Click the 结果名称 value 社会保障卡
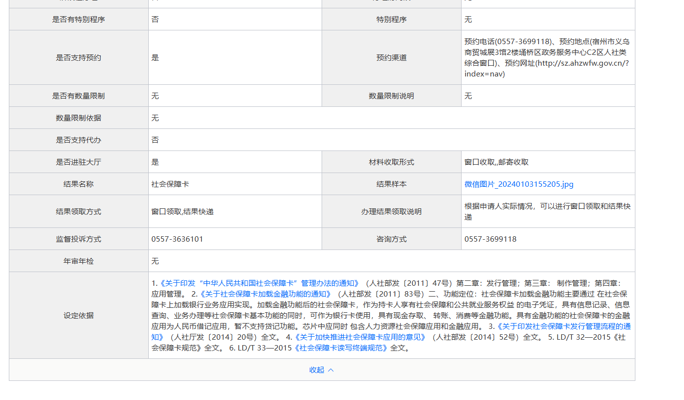Viewport: 684px width, 400px height. pyautogui.click(x=170, y=184)
